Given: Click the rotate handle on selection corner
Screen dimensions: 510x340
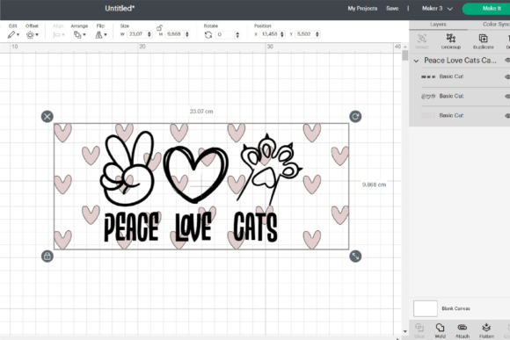Looking at the screenshot, I should (355, 116).
